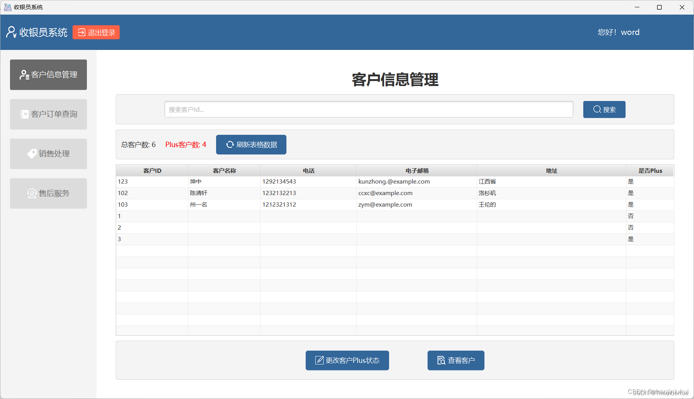Click the 退出登录 logout button
Image resolution: width=694 pixels, height=399 pixels.
96,32
